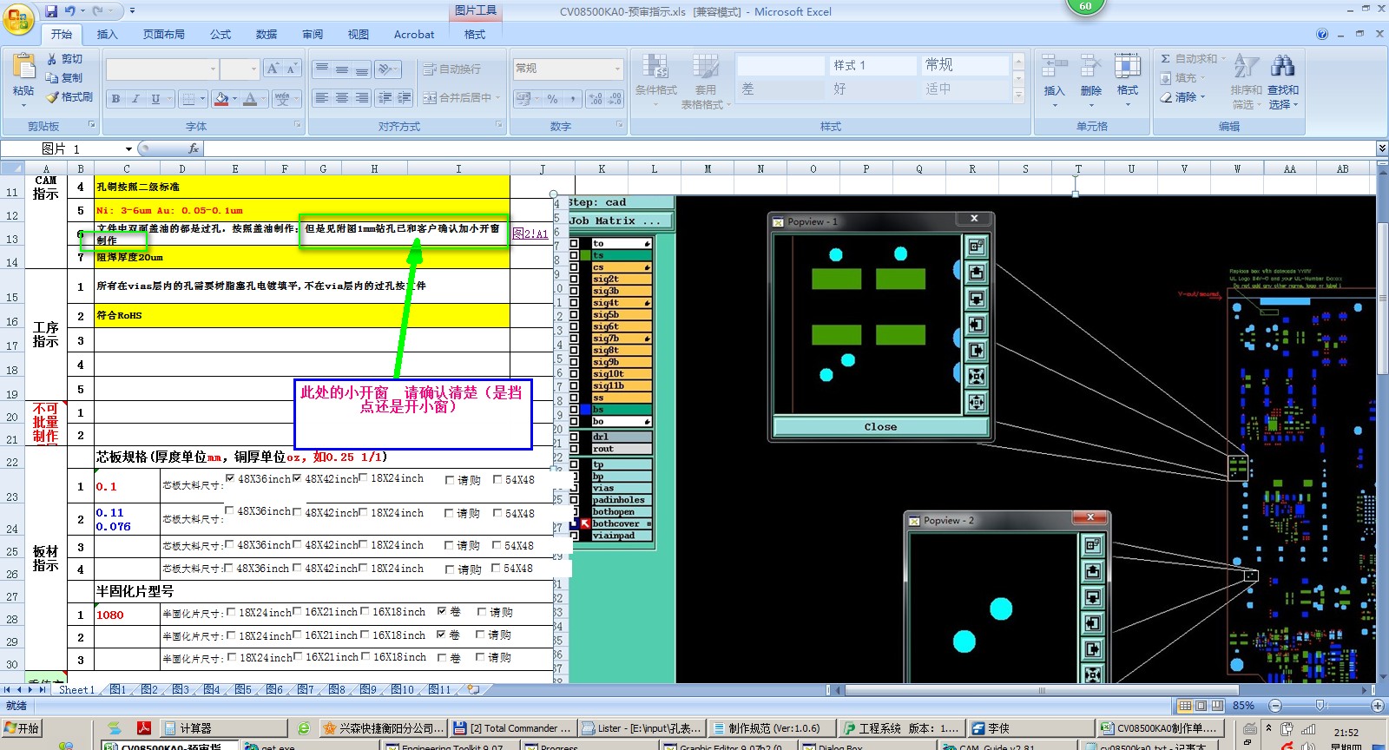Activate the Format Painter (格式刷) brush

(x=52, y=97)
